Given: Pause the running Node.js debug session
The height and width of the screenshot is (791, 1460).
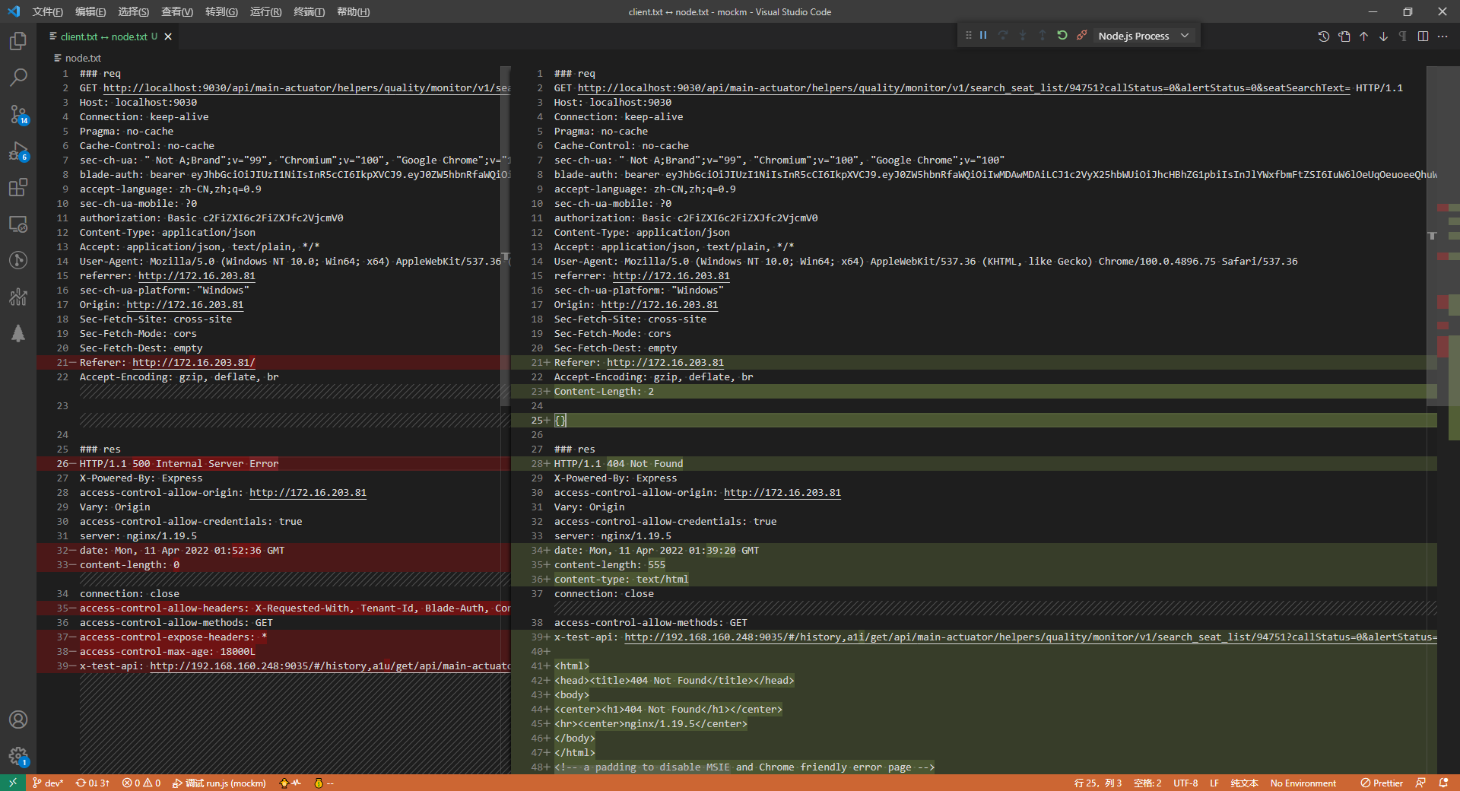Looking at the screenshot, I should pyautogui.click(x=983, y=35).
